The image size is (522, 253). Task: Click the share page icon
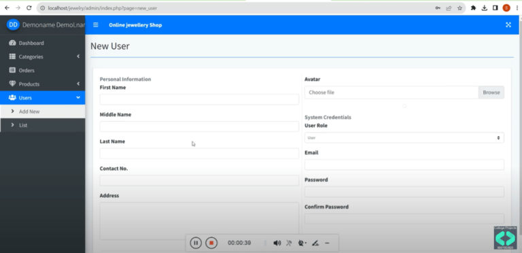[449, 8]
